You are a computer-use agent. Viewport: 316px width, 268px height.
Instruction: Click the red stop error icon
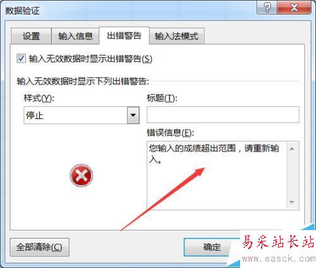point(82,176)
